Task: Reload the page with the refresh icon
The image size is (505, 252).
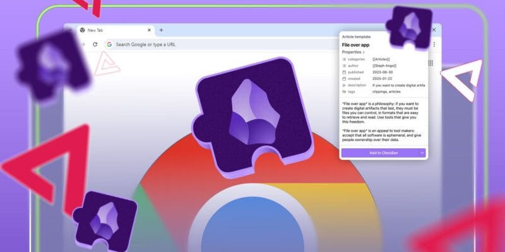Action: [x=95, y=44]
